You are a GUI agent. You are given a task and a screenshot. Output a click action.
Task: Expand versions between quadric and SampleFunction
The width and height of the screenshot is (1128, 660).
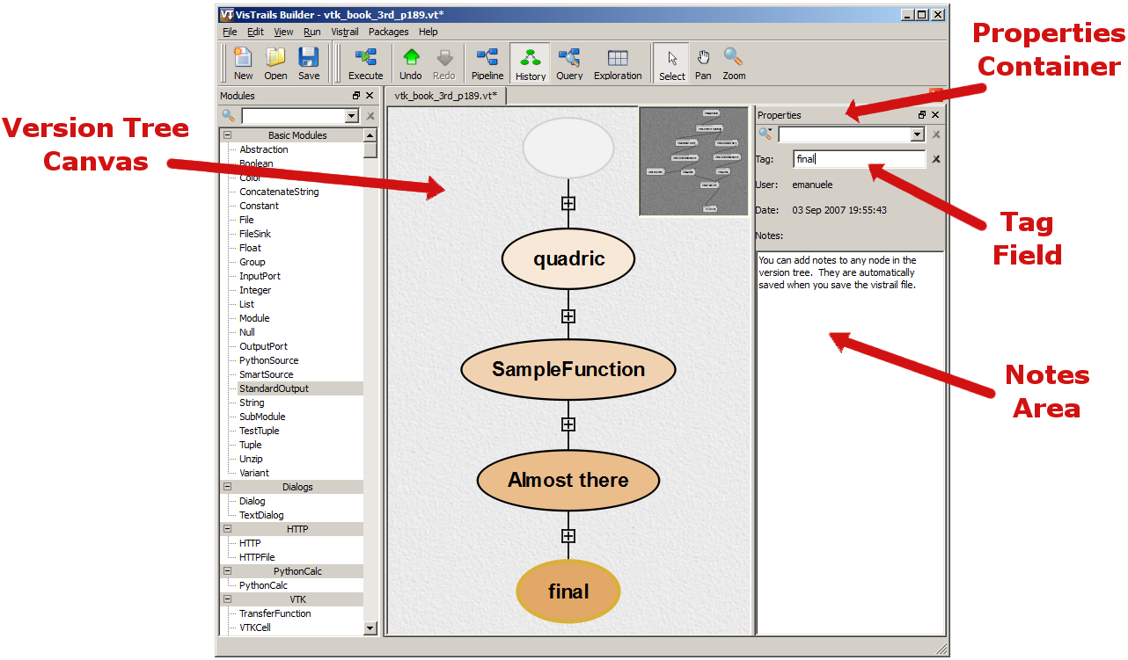pos(568,316)
